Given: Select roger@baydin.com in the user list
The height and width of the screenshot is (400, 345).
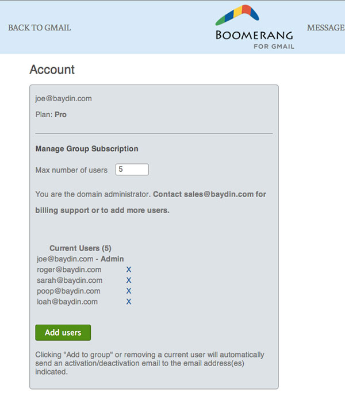Looking at the screenshot, I should [68, 270].
